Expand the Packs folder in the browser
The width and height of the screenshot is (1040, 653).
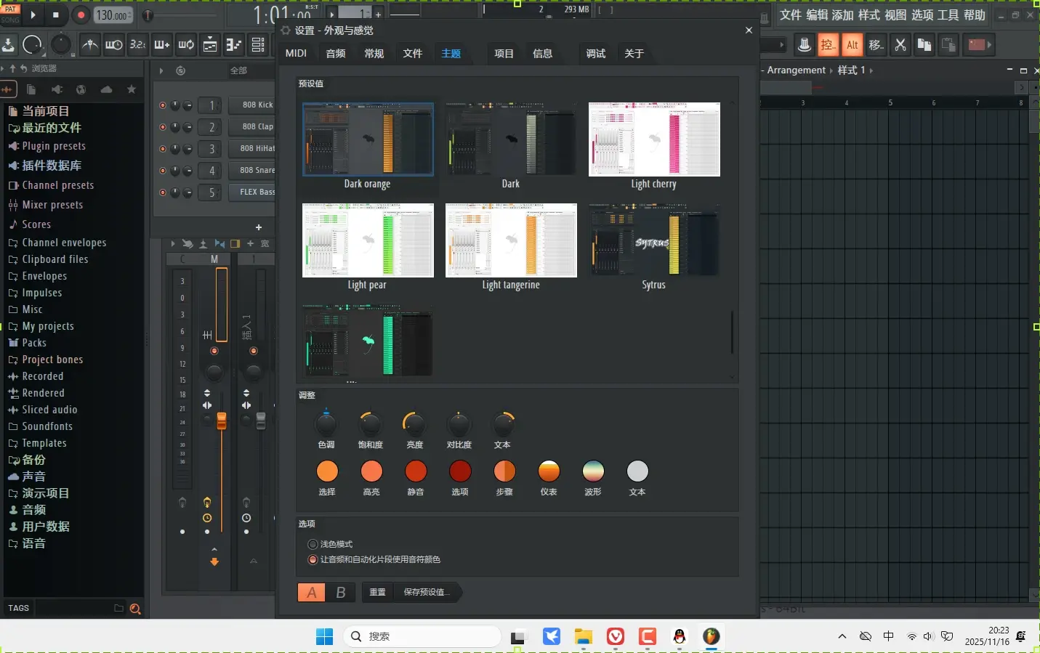coord(27,343)
